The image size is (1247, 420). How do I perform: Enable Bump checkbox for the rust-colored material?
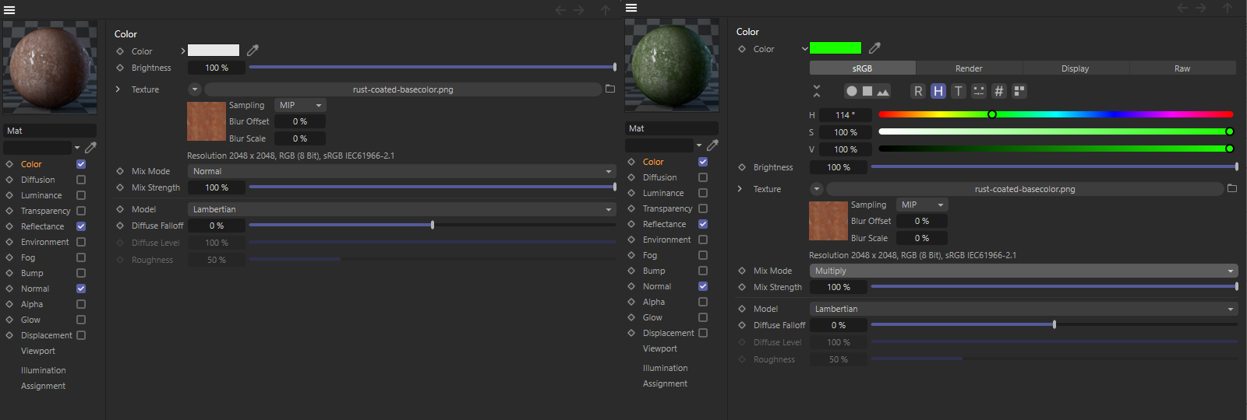[81, 273]
